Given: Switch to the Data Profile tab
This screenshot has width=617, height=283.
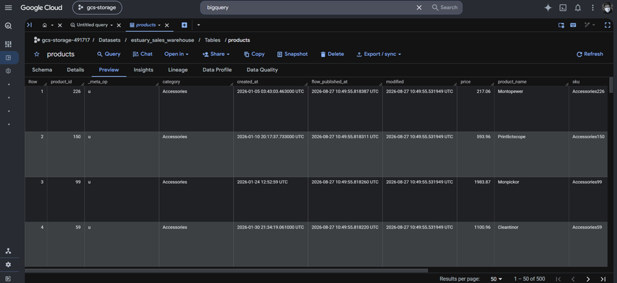Looking at the screenshot, I should (217, 70).
